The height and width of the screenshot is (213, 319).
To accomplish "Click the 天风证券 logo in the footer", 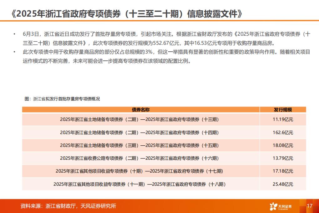I will point(281,206).
